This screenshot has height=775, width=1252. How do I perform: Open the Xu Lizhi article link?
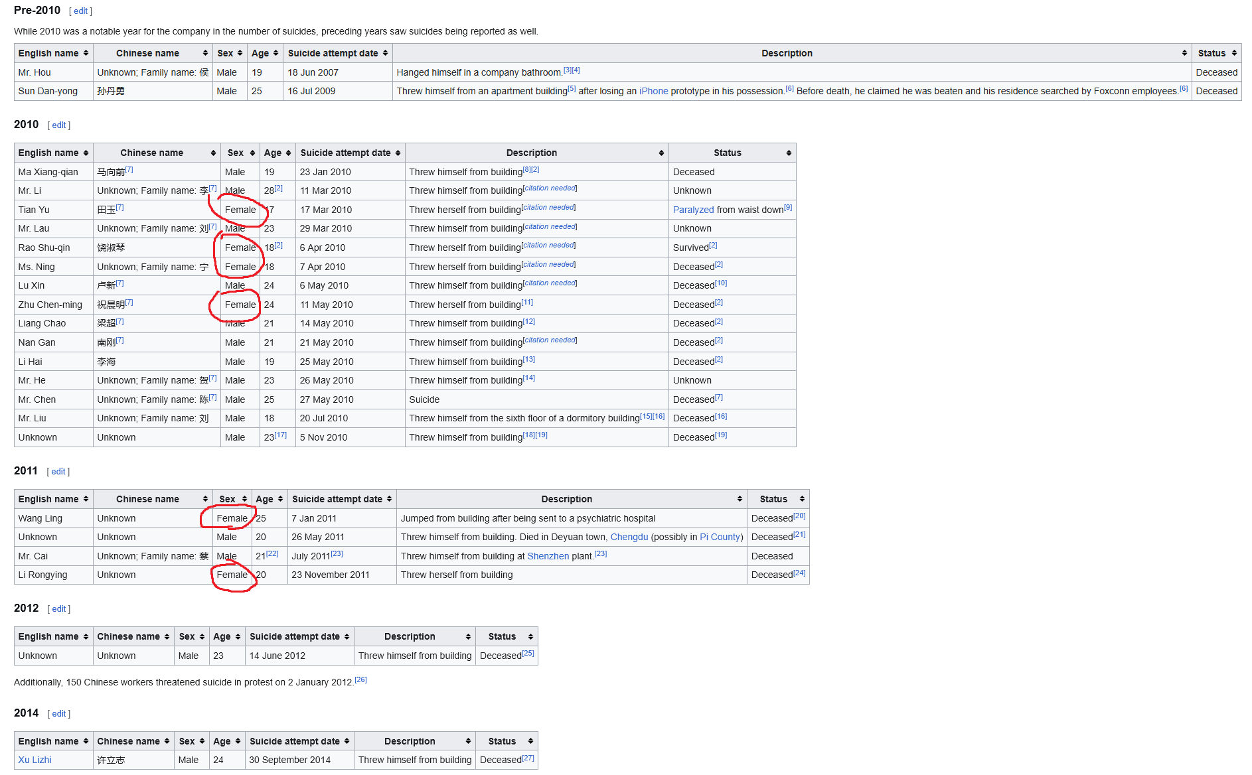[35, 760]
